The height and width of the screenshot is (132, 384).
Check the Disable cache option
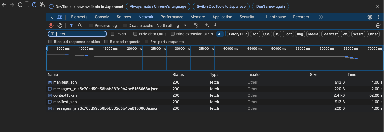pyautogui.click(x=125, y=26)
